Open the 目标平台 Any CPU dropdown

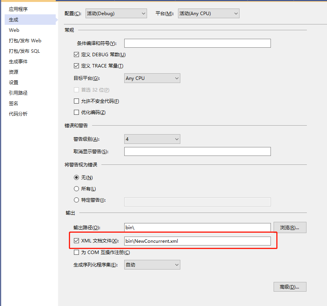[152, 78]
